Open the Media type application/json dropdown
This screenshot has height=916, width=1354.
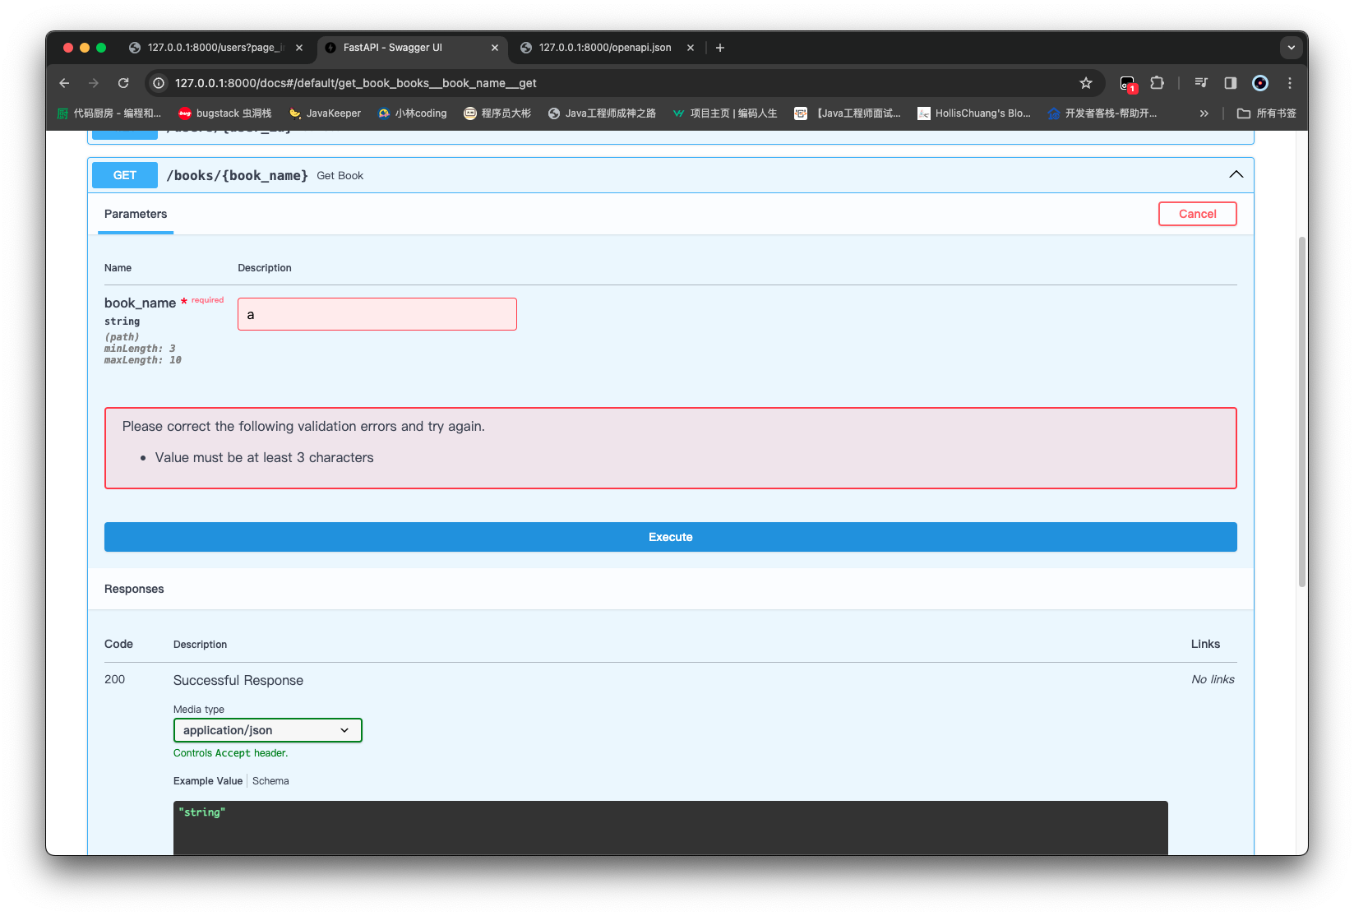268,730
